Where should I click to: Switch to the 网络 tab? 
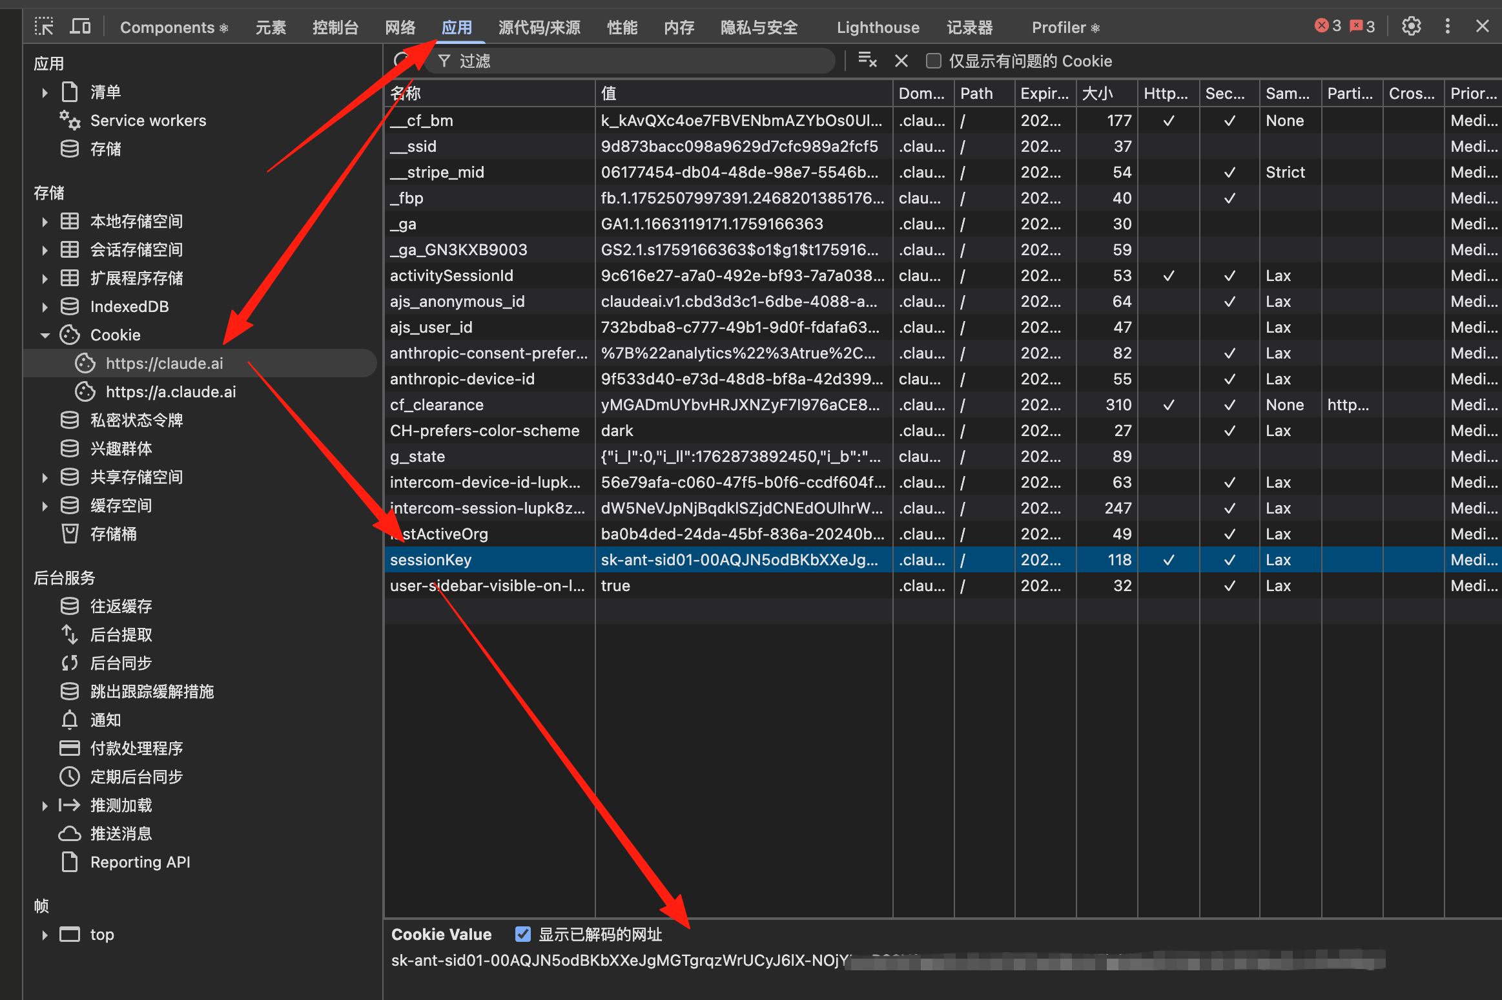pos(400,27)
